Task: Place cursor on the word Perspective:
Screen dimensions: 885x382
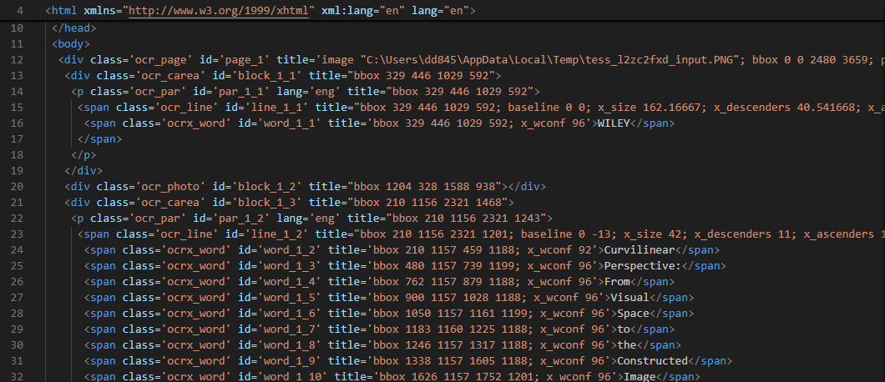Action: tap(643, 266)
